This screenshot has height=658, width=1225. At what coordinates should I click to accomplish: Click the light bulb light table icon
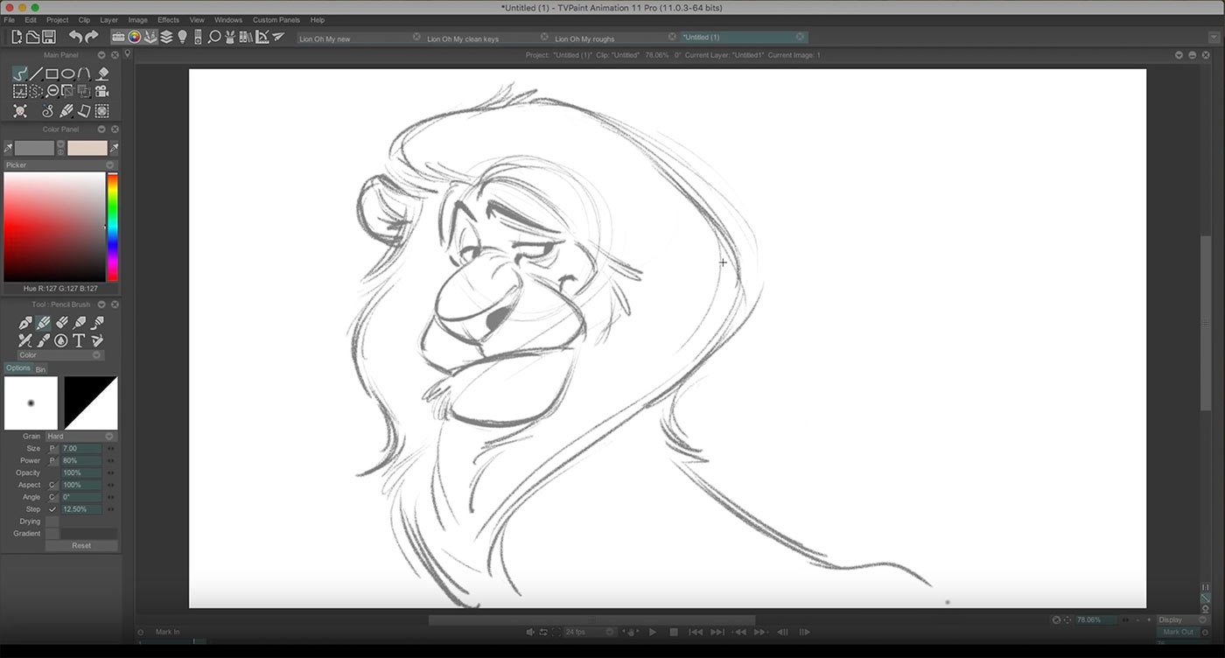click(182, 37)
